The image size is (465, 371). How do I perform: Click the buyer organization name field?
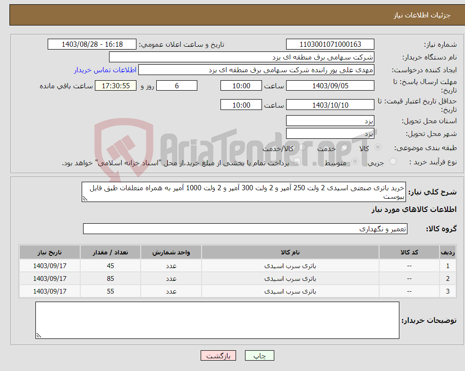coord(242,57)
